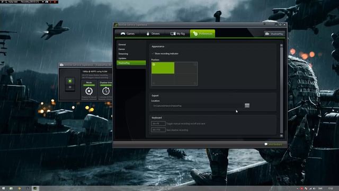Click the gears icon on Preferences tab
The height and width of the screenshot is (191, 339).
(x=195, y=33)
